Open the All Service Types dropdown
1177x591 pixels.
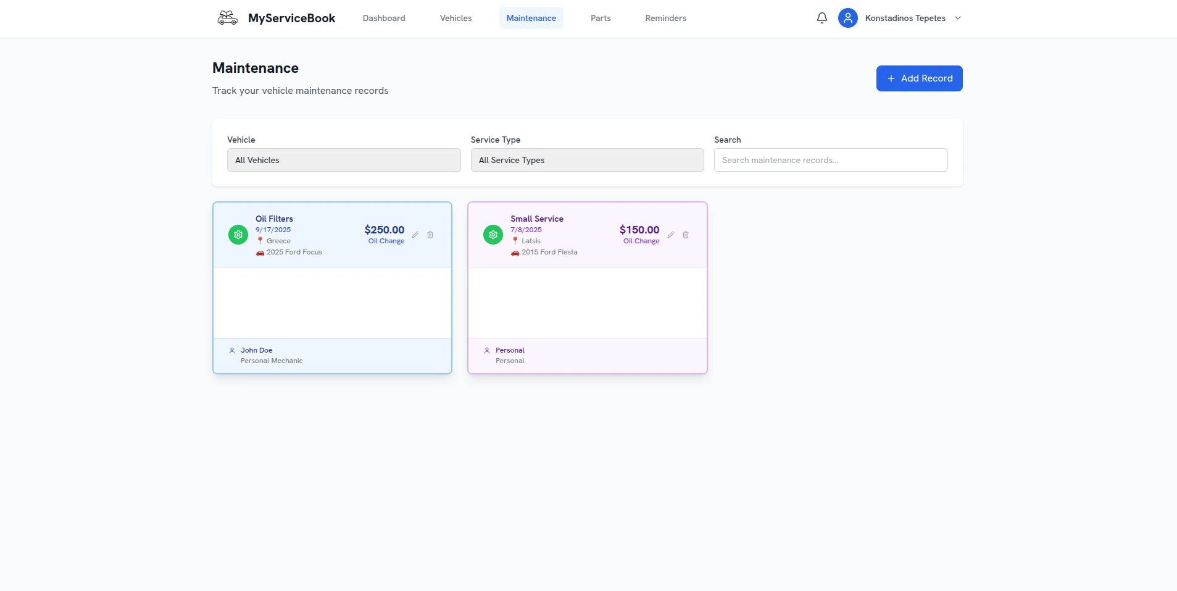pos(587,160)
